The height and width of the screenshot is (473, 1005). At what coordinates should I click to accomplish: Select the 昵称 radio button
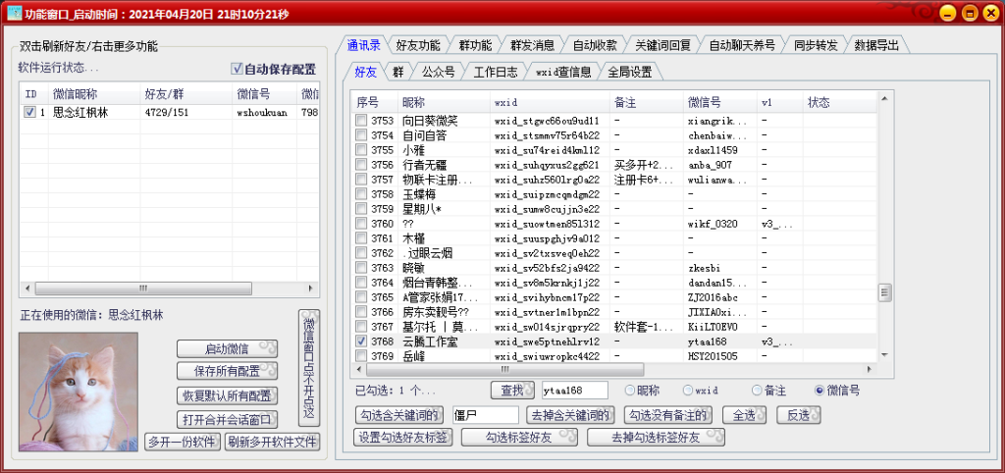click(x=630, y=391)
